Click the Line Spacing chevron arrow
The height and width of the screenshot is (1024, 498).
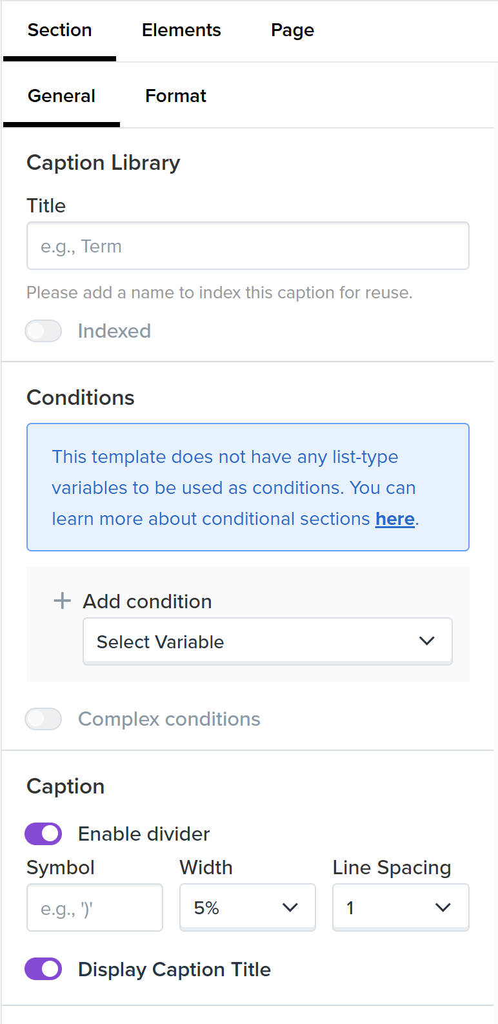coord(443,908)
